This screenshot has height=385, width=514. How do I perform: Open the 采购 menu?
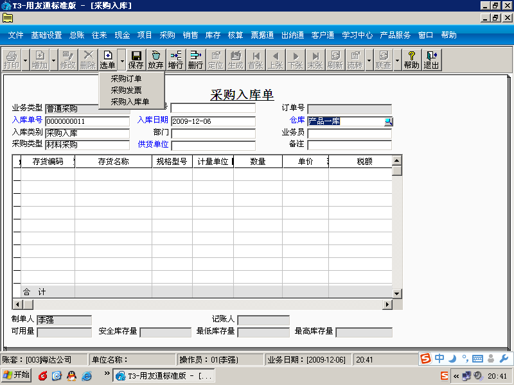pos(167,35)
